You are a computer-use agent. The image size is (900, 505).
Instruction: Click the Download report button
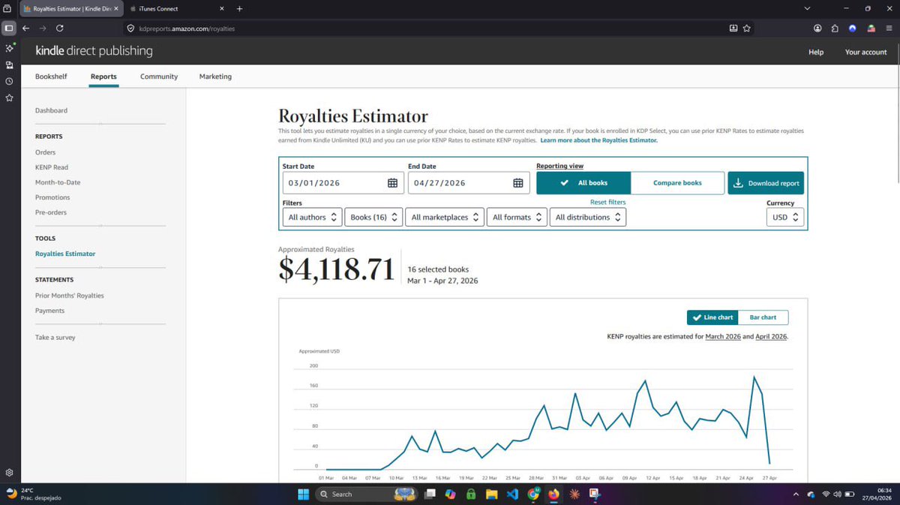(x=766, y=183)
